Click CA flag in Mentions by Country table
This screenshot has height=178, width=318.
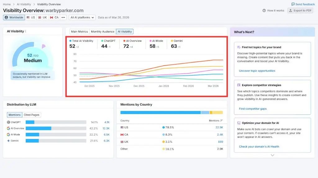coord(122,135)
